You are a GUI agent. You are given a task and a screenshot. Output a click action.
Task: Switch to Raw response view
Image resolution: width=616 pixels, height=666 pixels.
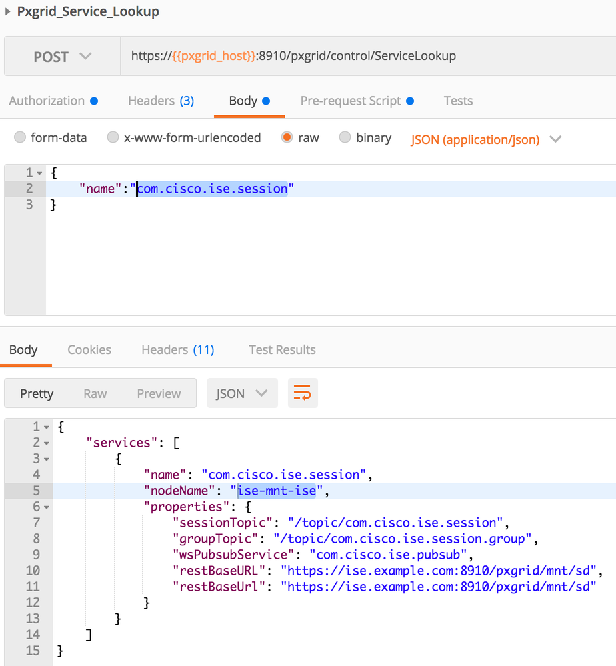[95, 393]
